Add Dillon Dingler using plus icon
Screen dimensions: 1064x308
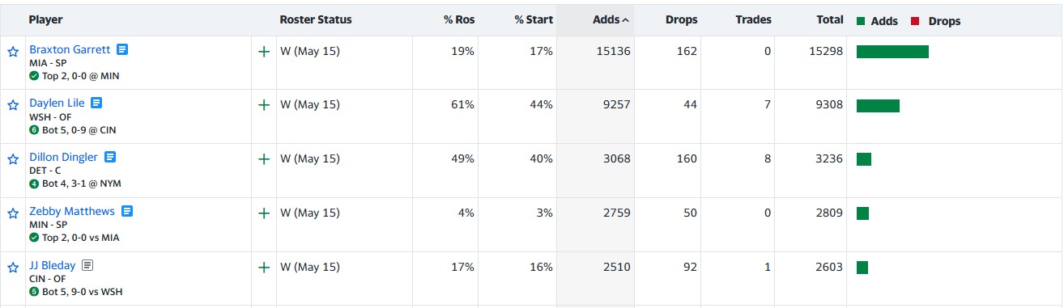(263, 159)
